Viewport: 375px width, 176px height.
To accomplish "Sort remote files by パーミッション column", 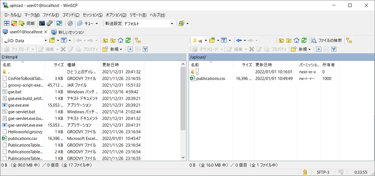I will (x=309, y=65).
